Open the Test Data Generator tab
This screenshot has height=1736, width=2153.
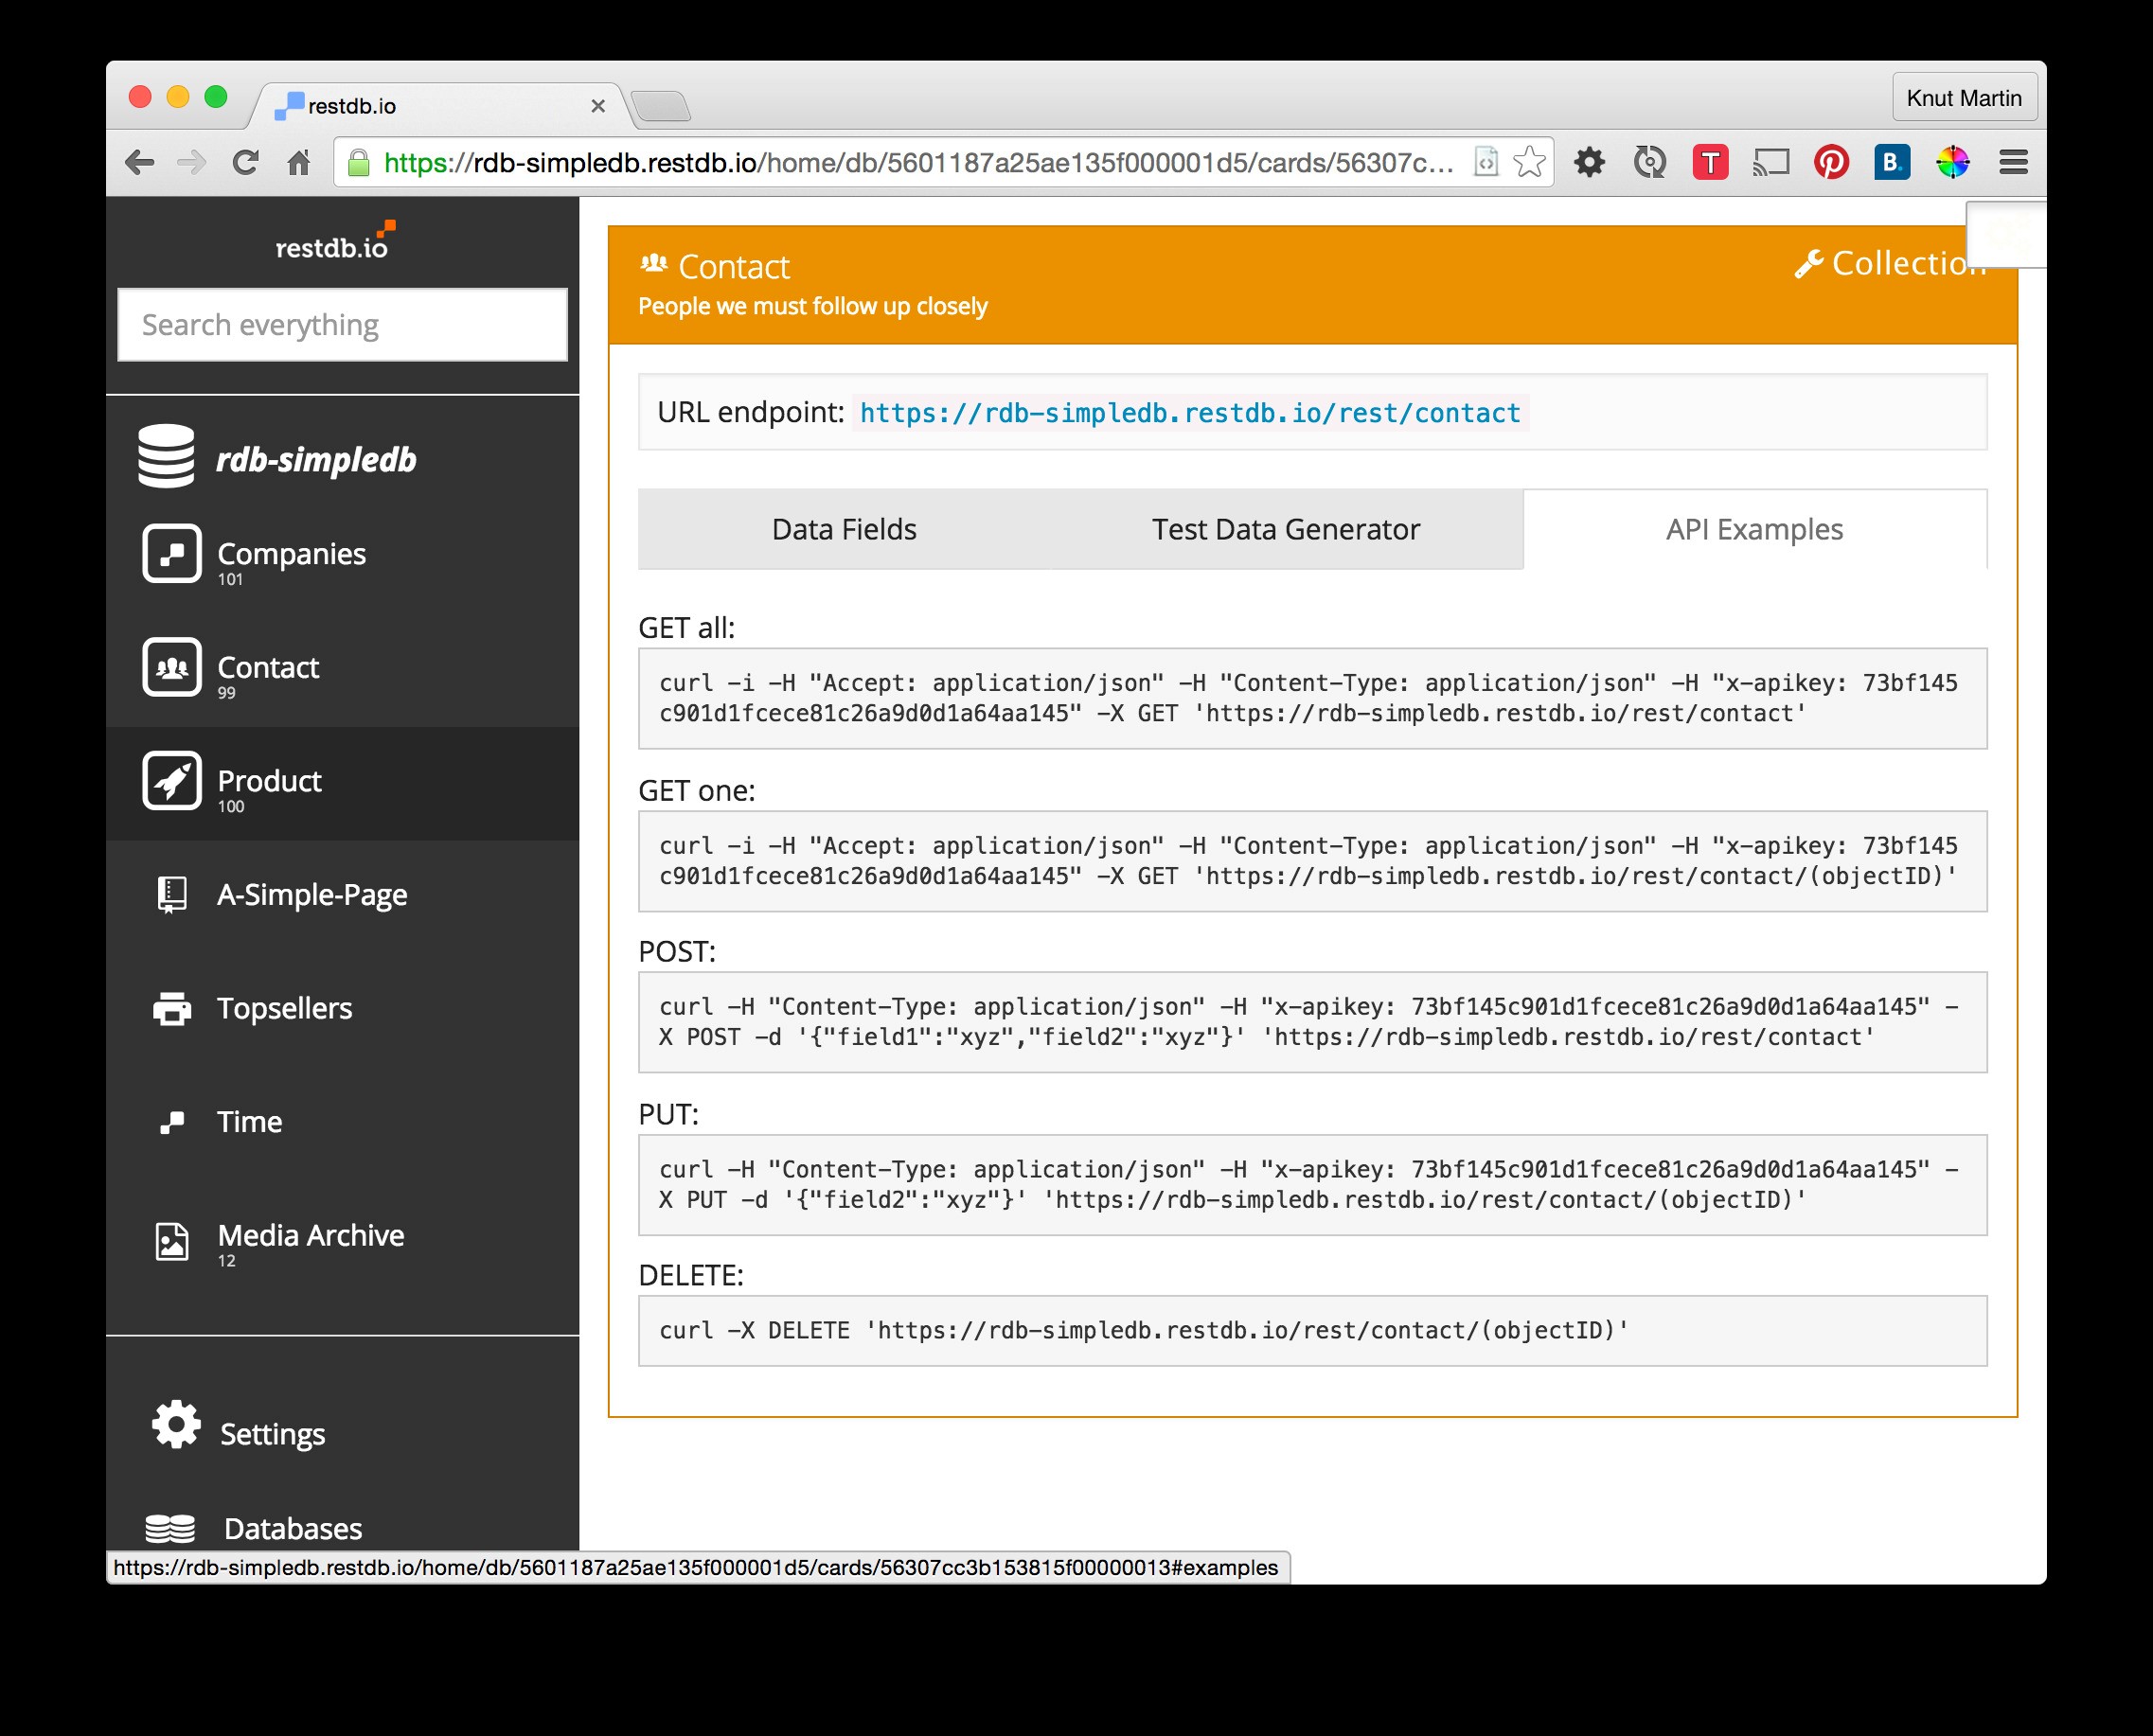[x=1285, y=529]
